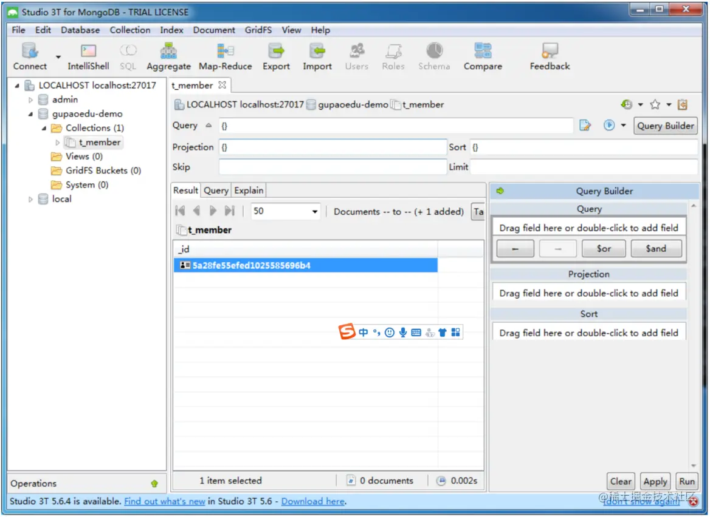Viewport: 710px width, 517px height.
Task: Click the star bookmark query icon
Action: pyautogui.click(x=655, y=104)
